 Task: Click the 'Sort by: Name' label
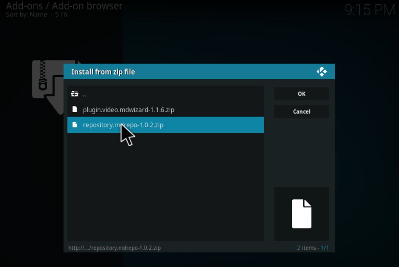[x=26, y=14]
